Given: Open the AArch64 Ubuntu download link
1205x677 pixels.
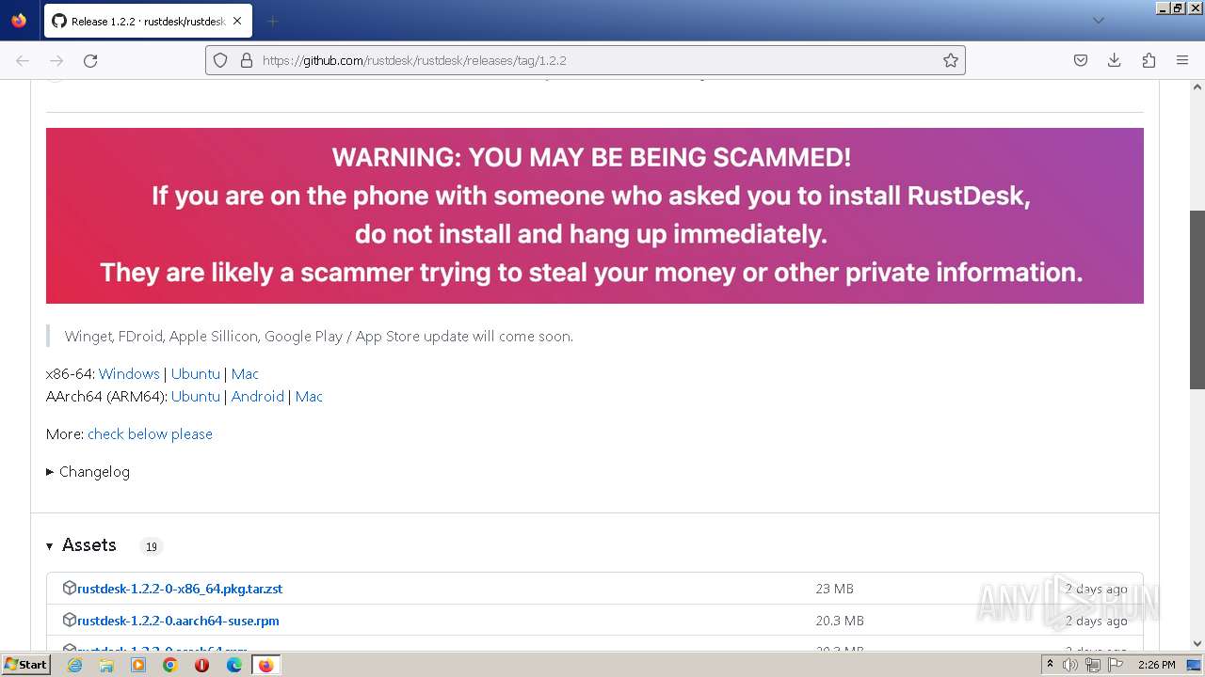Looking at the screenshot, I should click(x=196, y=396).
